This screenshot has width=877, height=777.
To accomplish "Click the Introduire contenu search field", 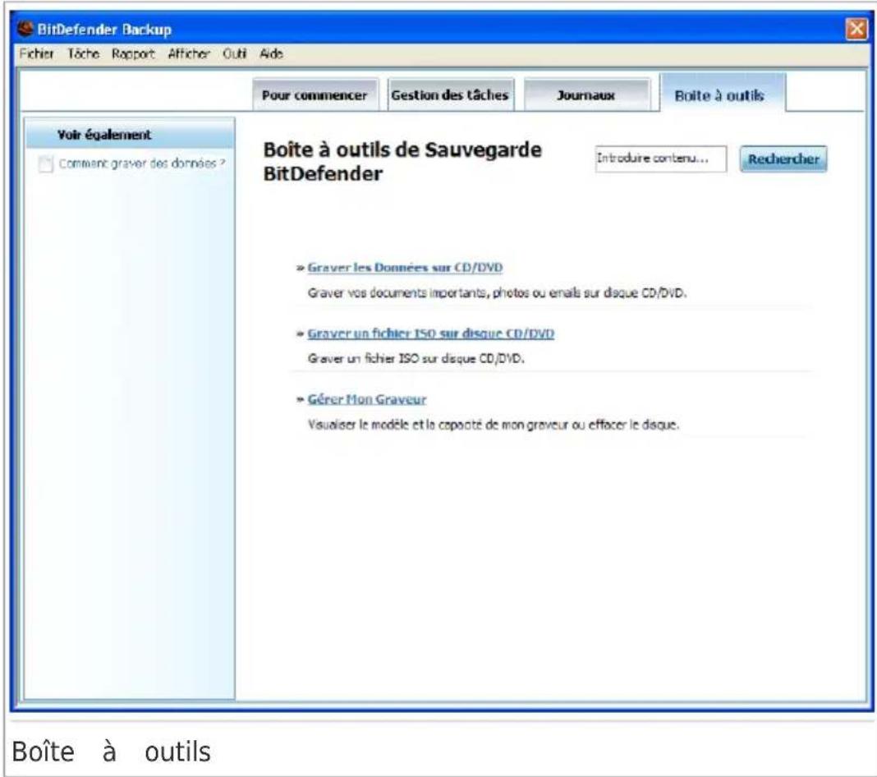I will 660,159.
